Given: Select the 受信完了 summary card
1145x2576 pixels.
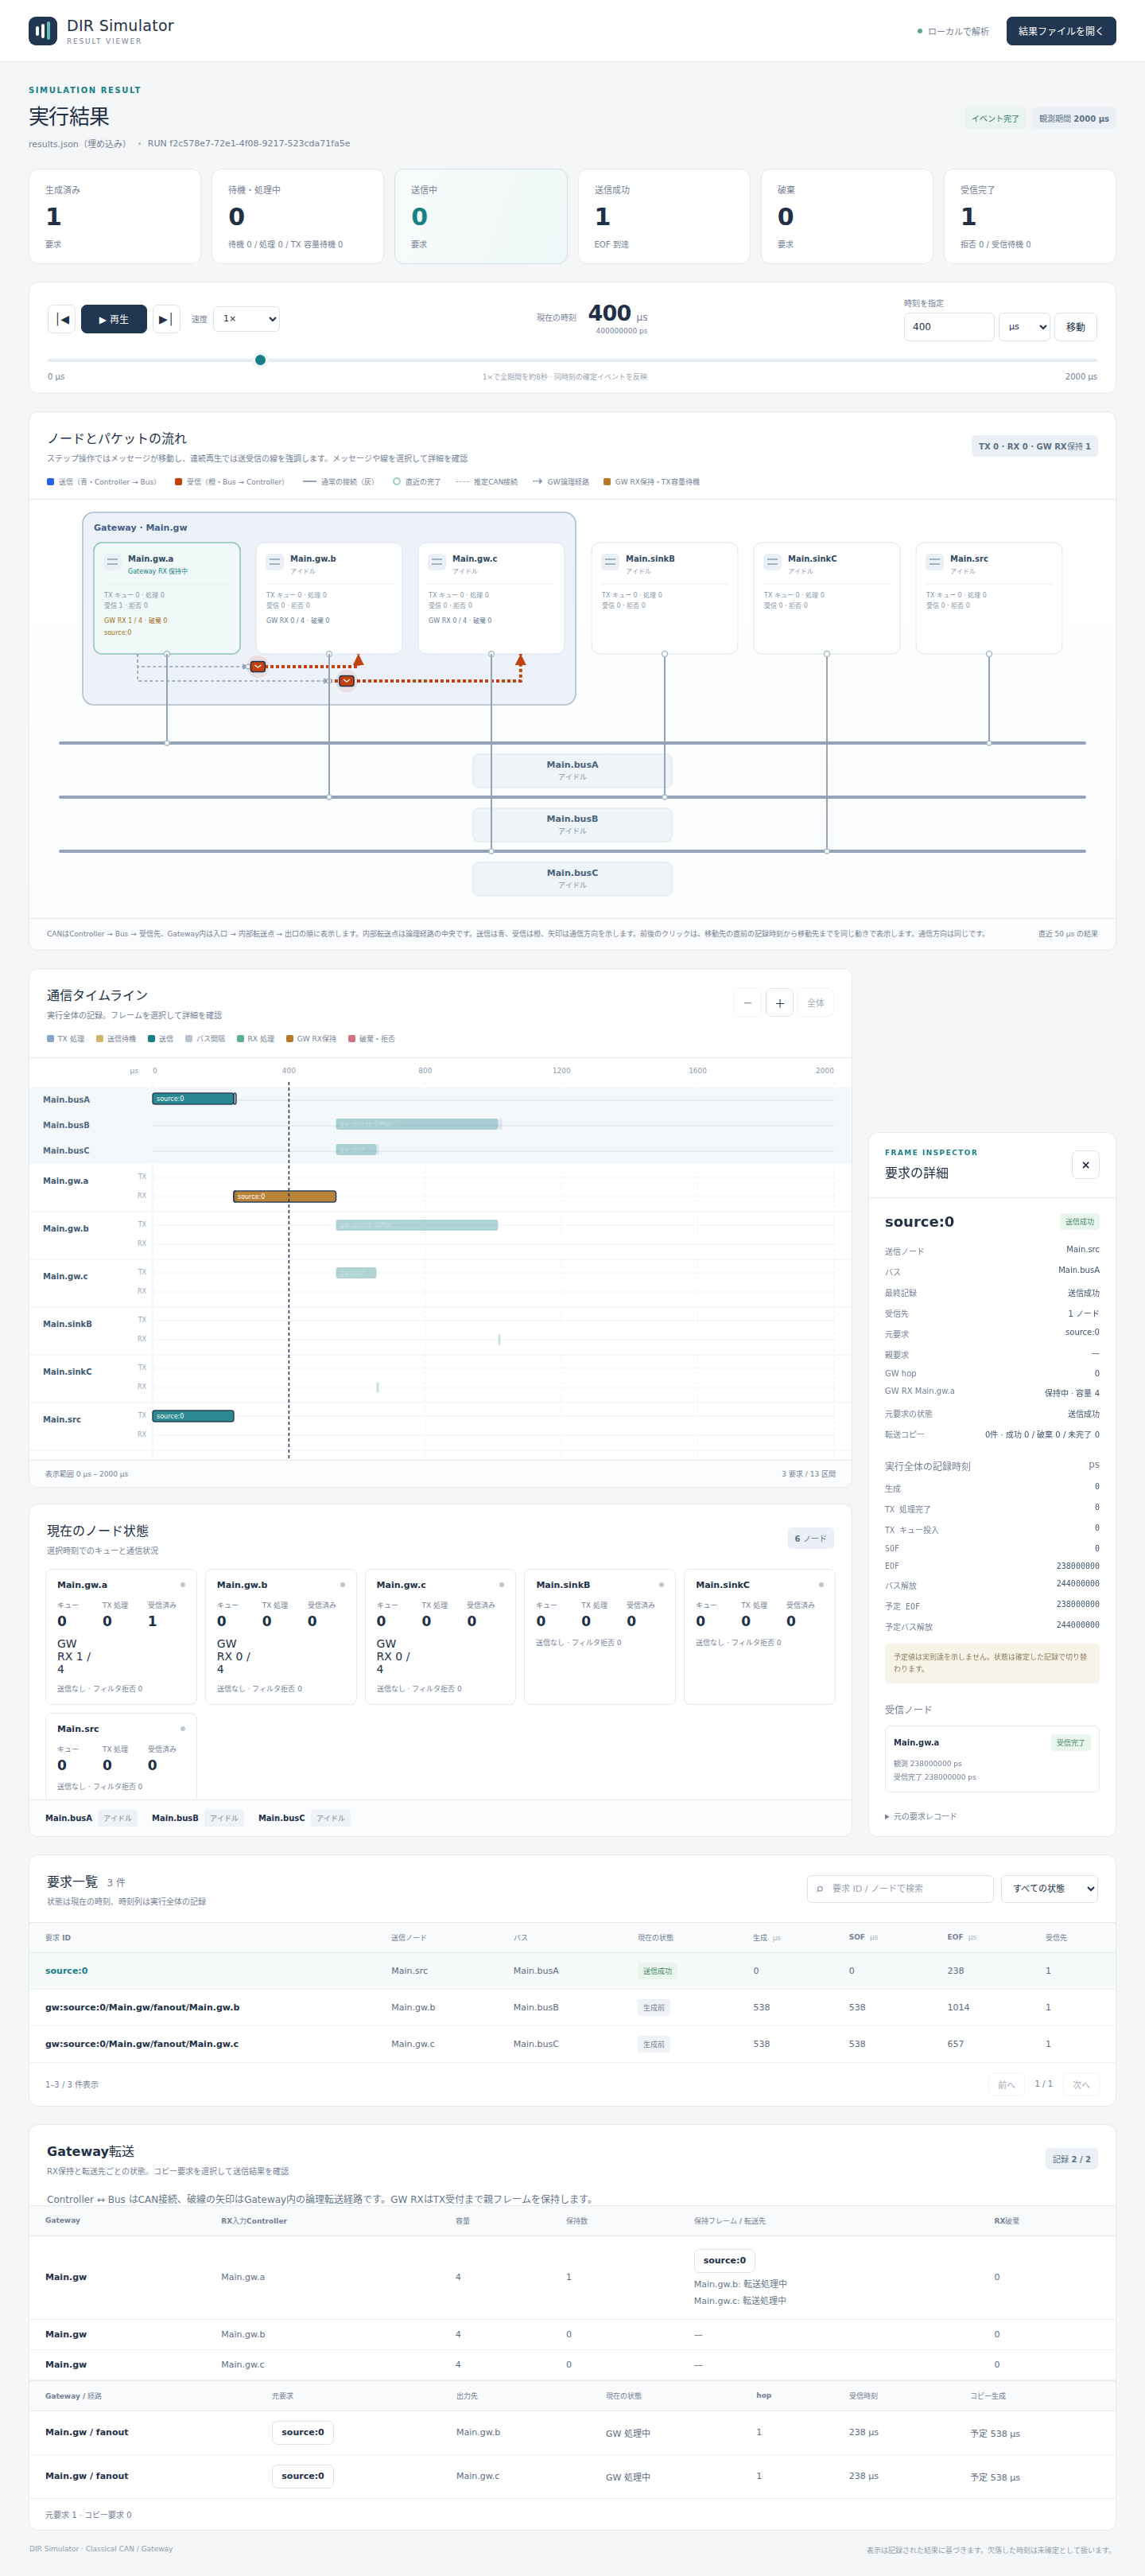Looking at the screenshot, I should tap(1030, 216).
